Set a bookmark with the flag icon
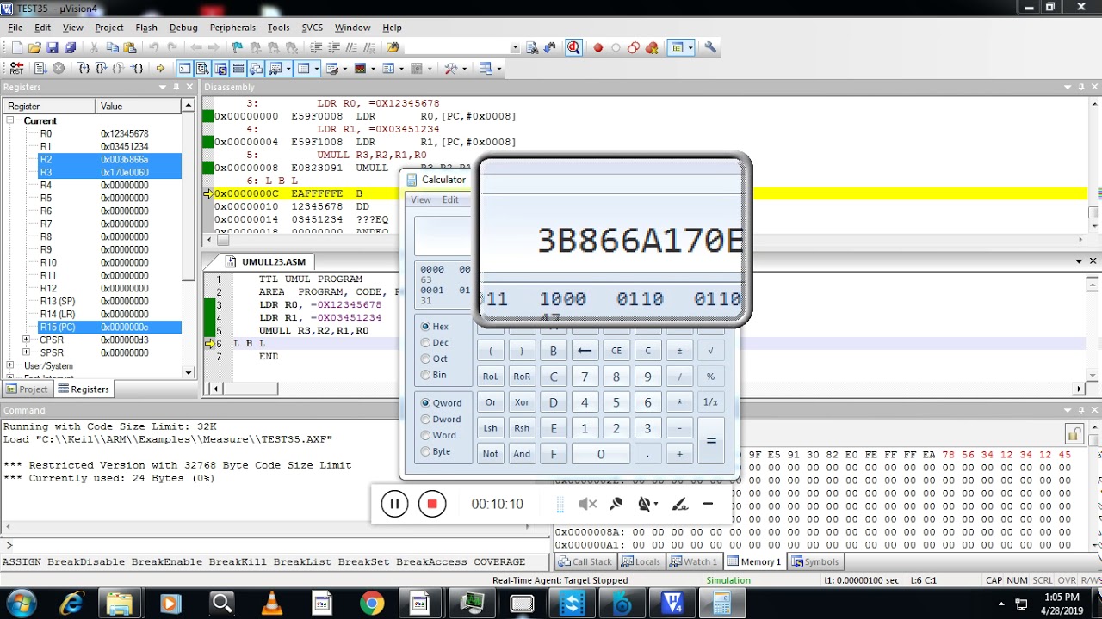The width and height of the screenshot is (1102, 619). pos(238,48)
